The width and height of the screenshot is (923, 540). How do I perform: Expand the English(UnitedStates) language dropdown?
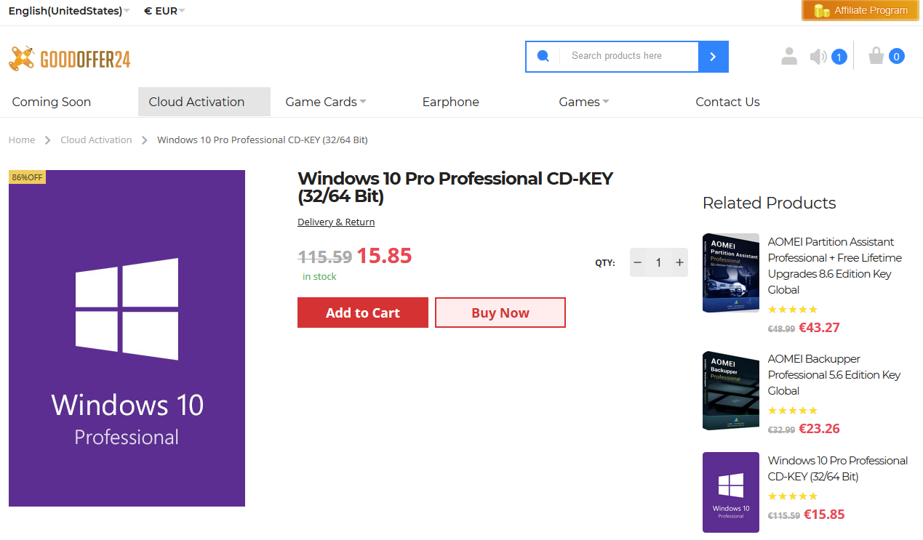69,11
